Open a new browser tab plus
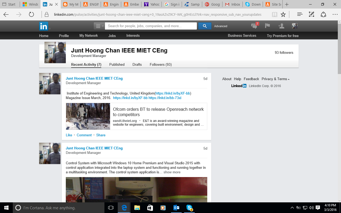This screenshot has height=213, width=341. (x=287, y=4)
